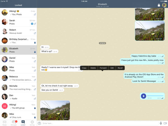Open Mike's Photo conversation

[19, 69]
